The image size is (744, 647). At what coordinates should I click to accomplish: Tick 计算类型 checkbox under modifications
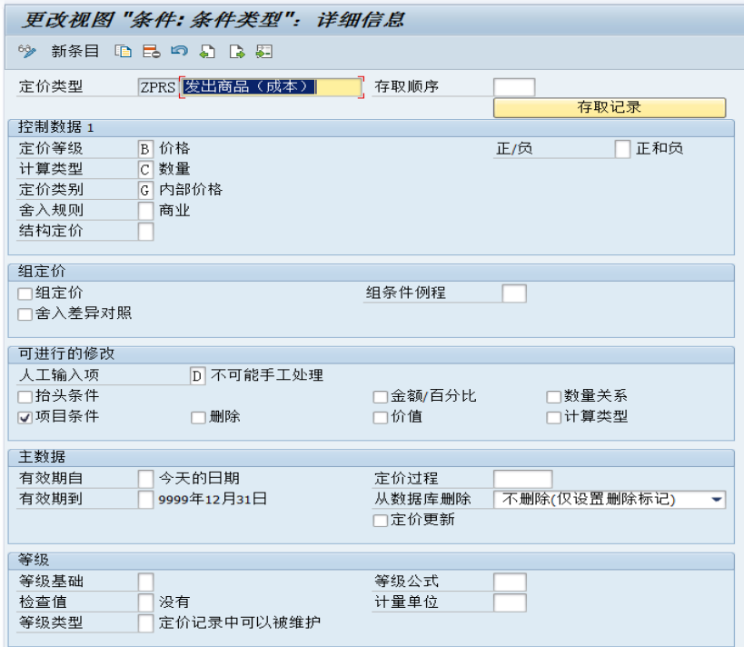tap(553, 417)
